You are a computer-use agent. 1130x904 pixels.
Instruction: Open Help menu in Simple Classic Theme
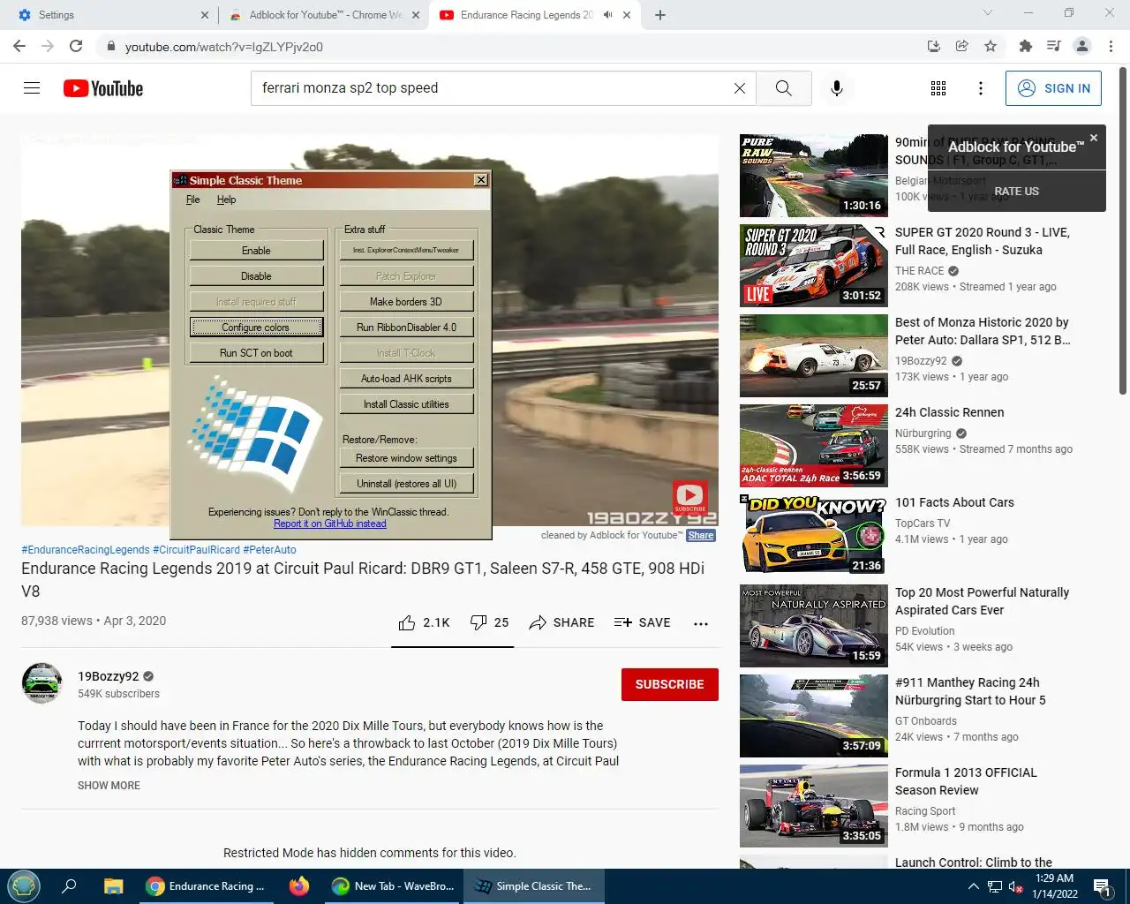(x=226, y=200)
